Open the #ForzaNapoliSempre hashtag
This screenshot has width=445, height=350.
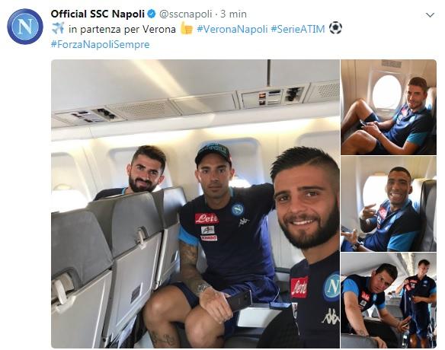(x=100, y=44)
